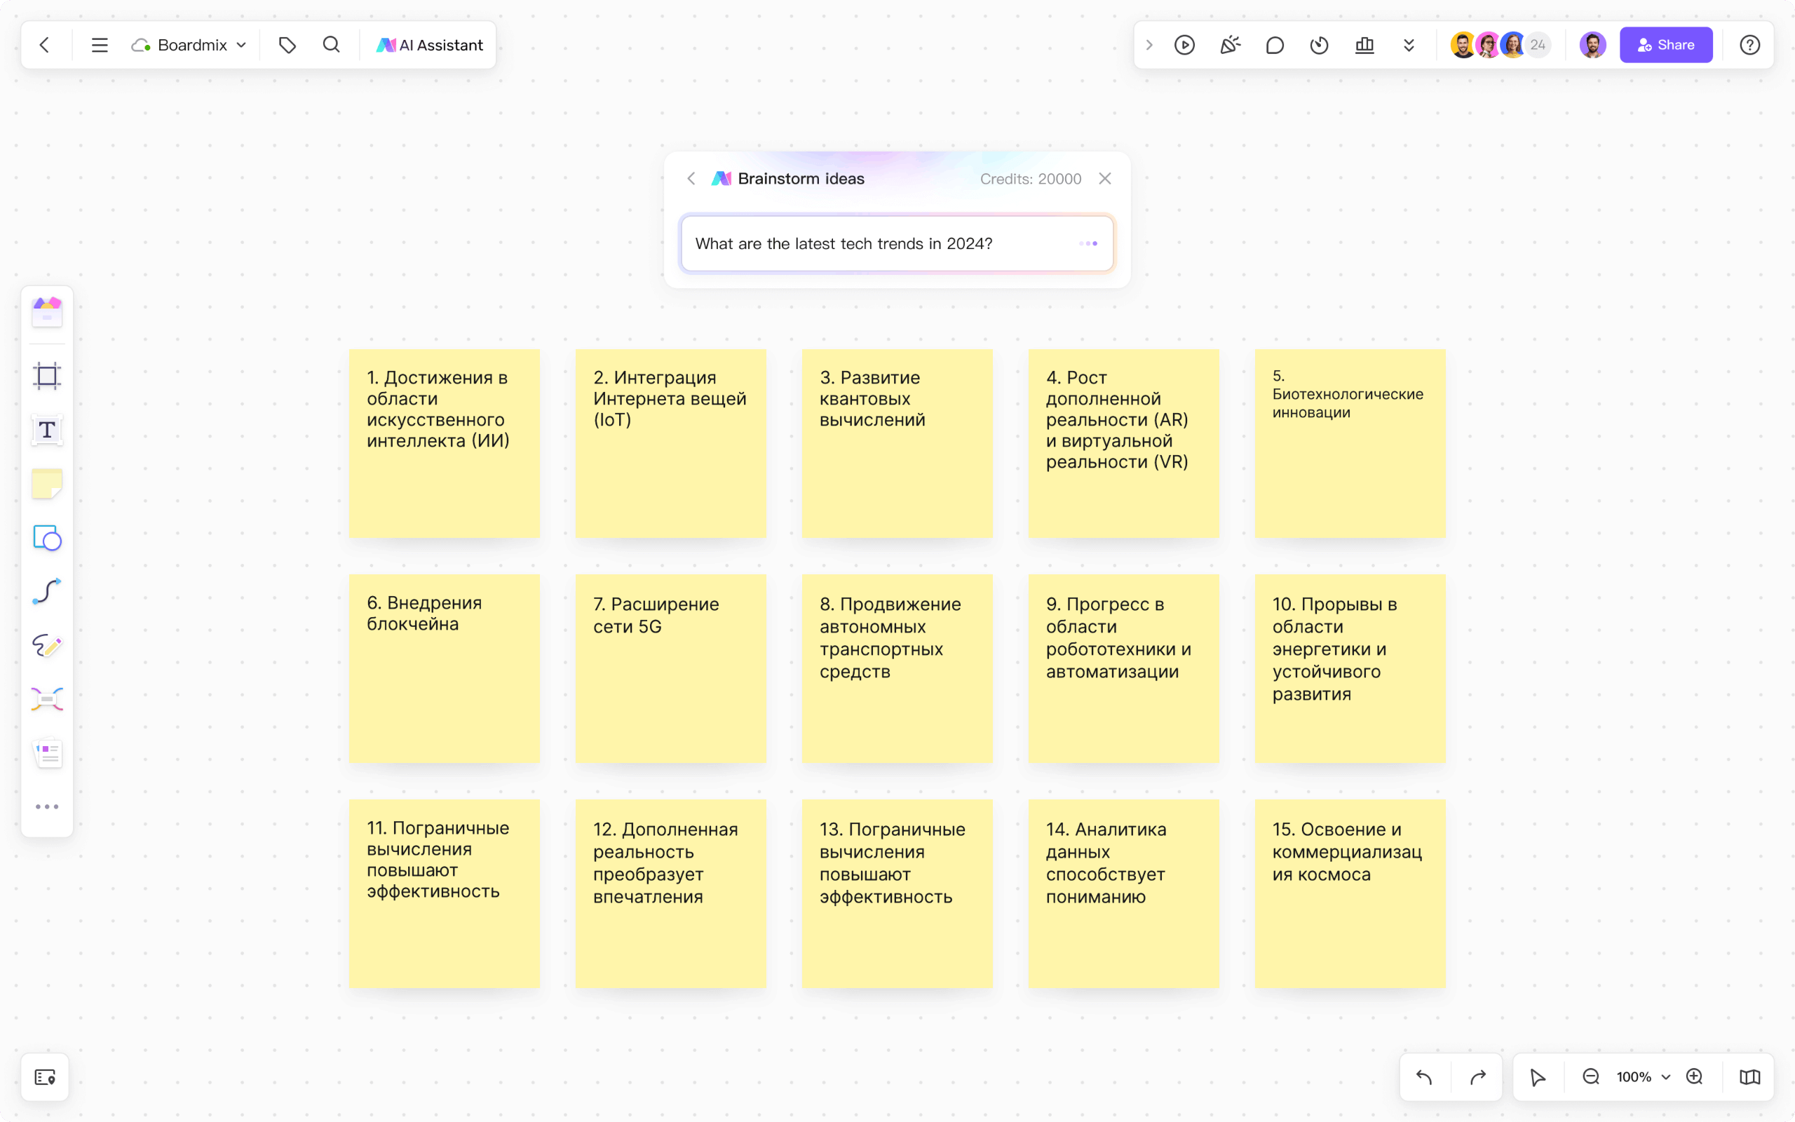Open the zoom percentage dropdown
This screenshot has width=1795, height=1122.
[x=1667, y=1076]
